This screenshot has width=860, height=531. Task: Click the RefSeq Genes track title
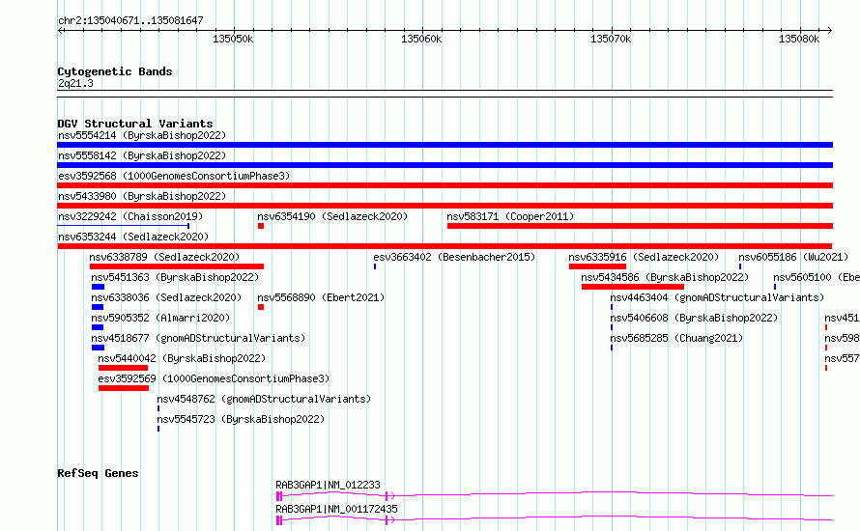(x=98, y=473)
